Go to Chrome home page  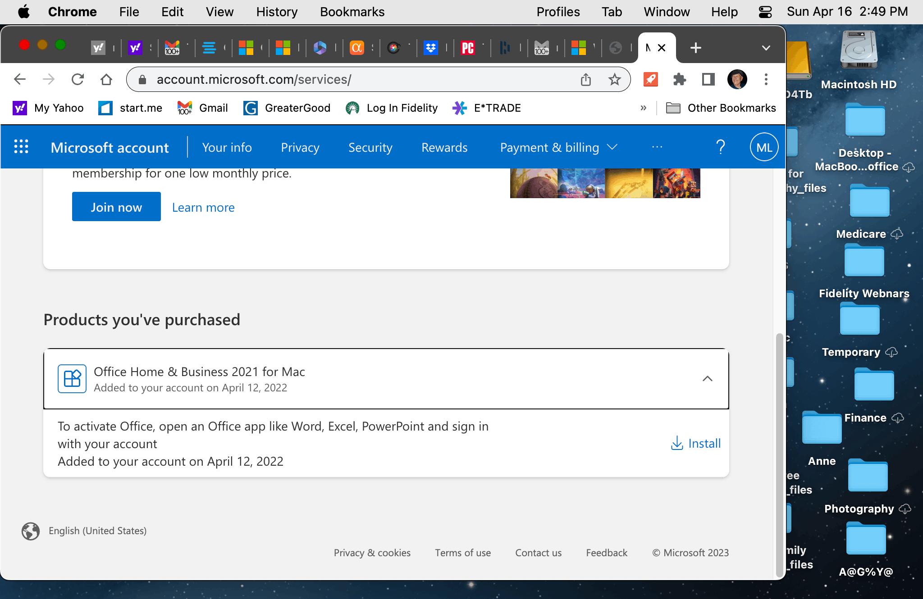pos(106,80)
